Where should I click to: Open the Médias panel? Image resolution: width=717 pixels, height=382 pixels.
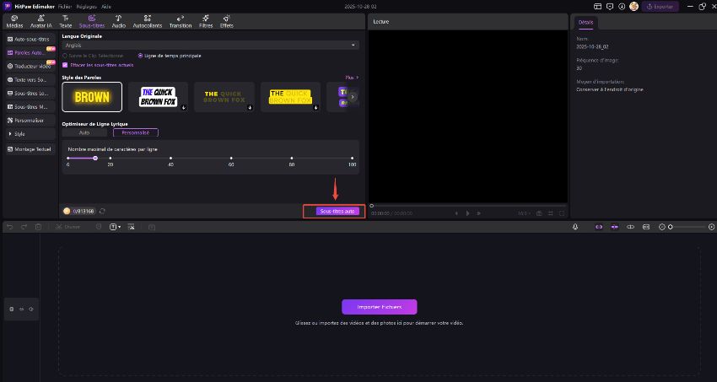coord(13,19)
